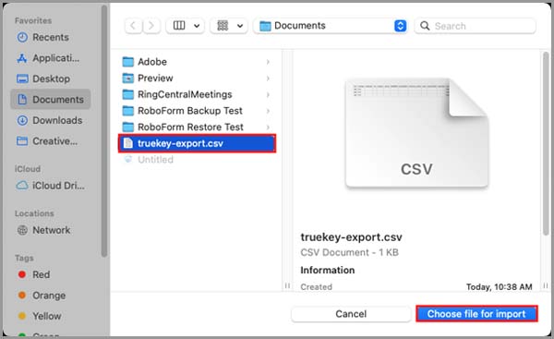Image resolution: width=554 pixels, height=339 pixels.
Task: Click the Network globe icon
Action: 22,230
